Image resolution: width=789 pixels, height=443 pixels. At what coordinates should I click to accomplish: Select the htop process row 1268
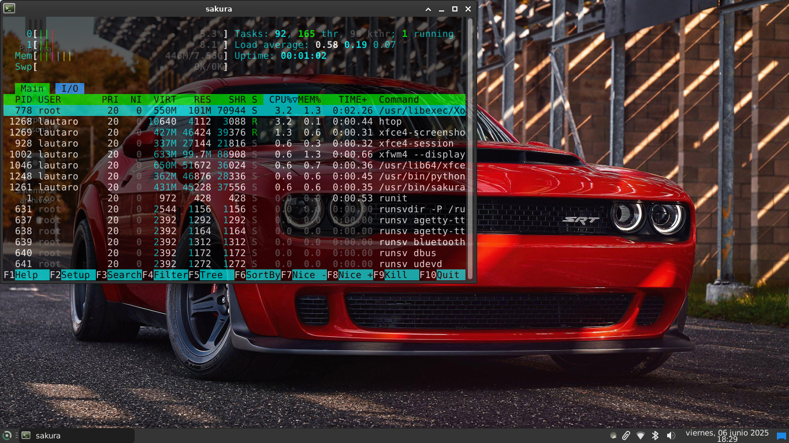pos(235,122)
